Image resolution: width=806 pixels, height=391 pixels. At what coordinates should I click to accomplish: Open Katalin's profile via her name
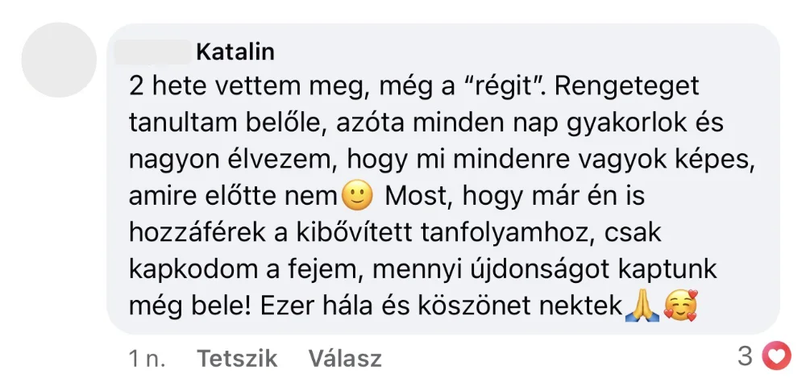tap(235, 52)
